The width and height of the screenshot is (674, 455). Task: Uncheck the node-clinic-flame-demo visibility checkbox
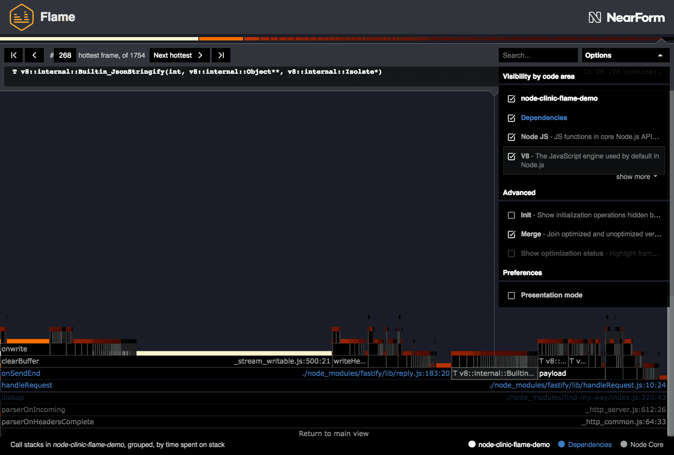coord(511,99)
